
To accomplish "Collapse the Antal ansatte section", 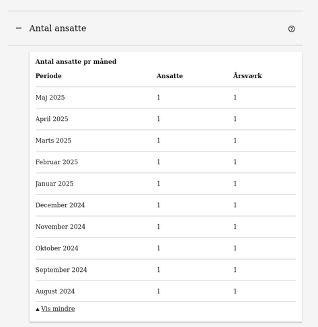I will (19, 28).
